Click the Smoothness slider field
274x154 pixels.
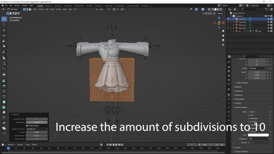(37, 122)
